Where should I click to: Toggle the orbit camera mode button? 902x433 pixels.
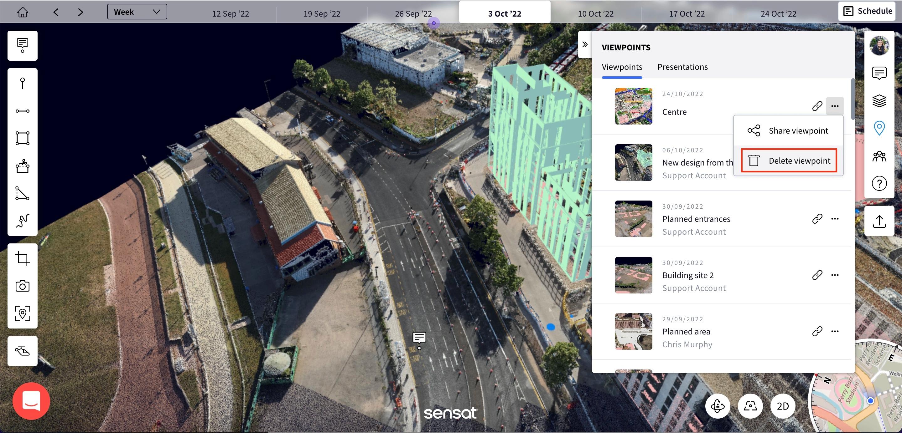point(718,406)
